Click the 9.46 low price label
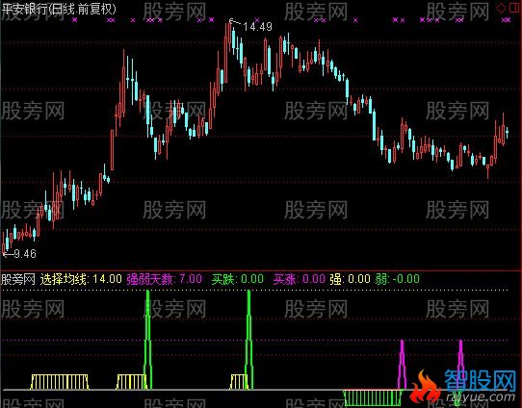Screen dimensions: 522x408 (25, 254)
